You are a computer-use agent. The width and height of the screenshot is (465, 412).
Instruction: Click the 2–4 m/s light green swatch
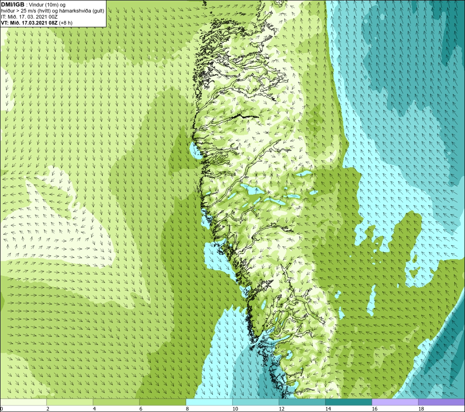click(70, 402)
